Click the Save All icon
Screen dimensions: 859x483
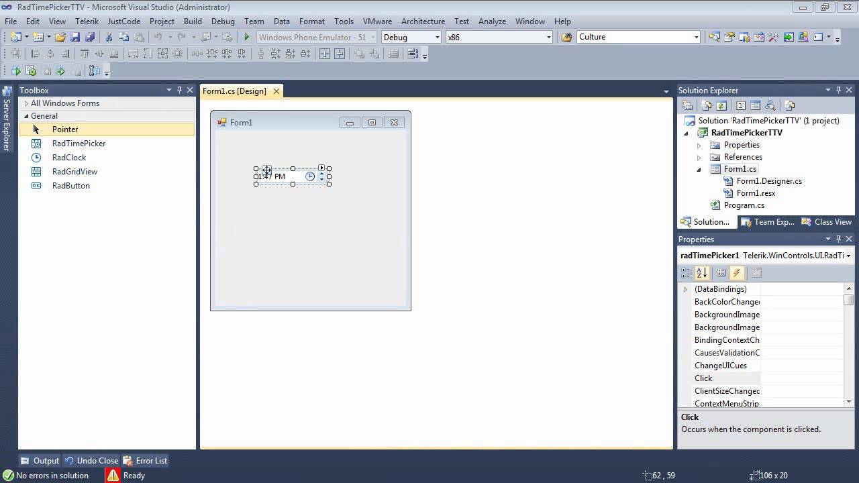pos(89,38)
